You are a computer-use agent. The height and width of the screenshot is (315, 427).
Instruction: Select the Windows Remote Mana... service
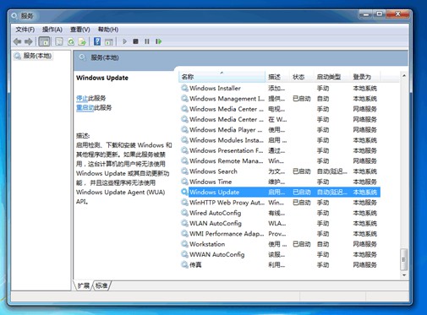[280, 161]
